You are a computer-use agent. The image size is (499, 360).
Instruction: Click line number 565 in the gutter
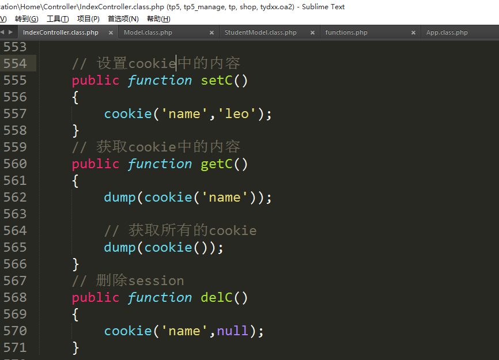point(16,247)
